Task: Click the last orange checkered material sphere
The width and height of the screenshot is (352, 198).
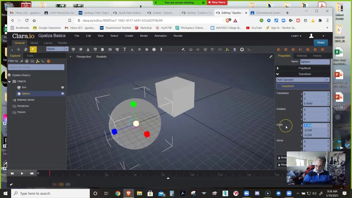Action: point(323,50)
